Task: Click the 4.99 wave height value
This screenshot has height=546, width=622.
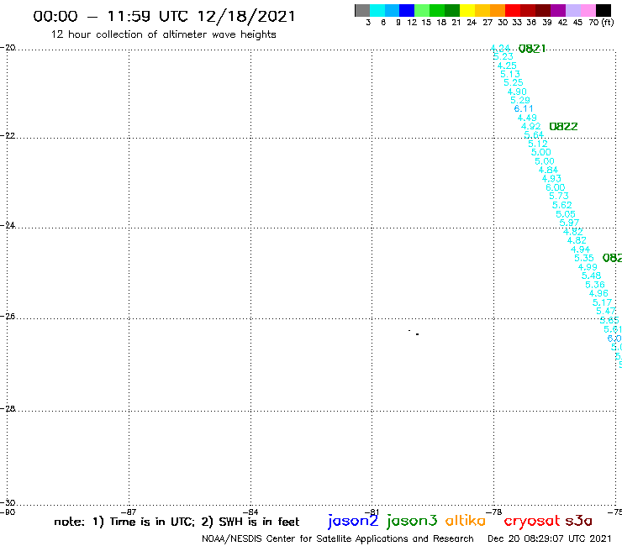Action: 588,267
